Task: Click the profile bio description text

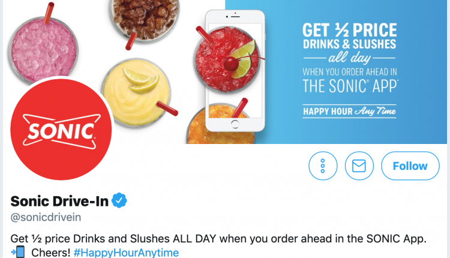Action: 218,245
